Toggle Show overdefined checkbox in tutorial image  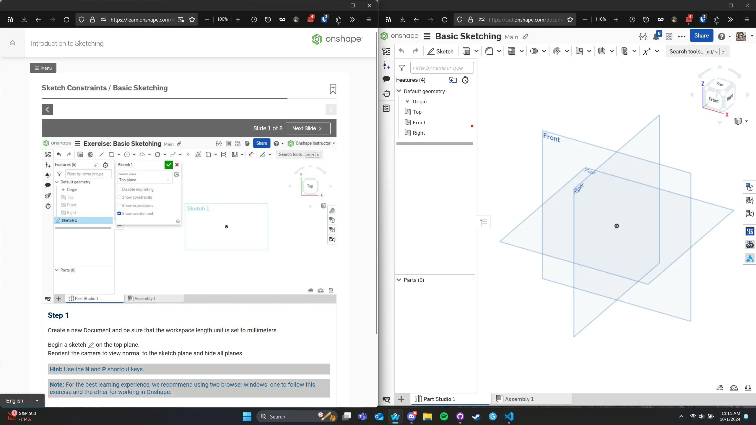pyautogui.click(x=119, y=213)
